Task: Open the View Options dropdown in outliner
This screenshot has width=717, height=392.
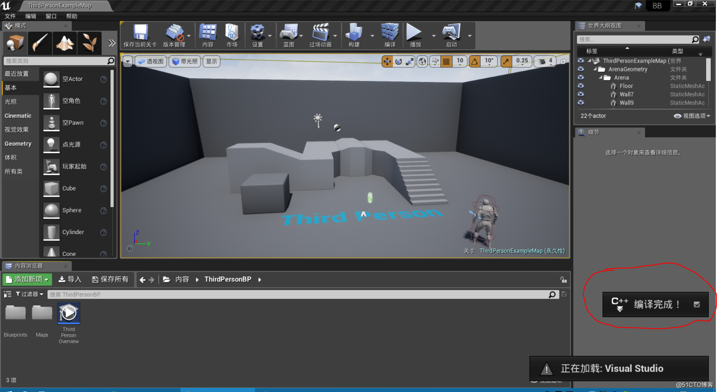Action: [692, 116]
